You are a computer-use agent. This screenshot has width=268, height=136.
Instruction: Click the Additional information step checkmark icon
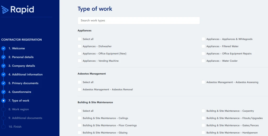click(3, 74)
